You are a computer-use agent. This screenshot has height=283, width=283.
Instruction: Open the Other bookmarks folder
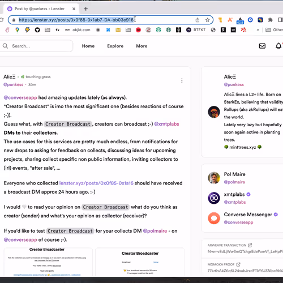pos(274,30)
